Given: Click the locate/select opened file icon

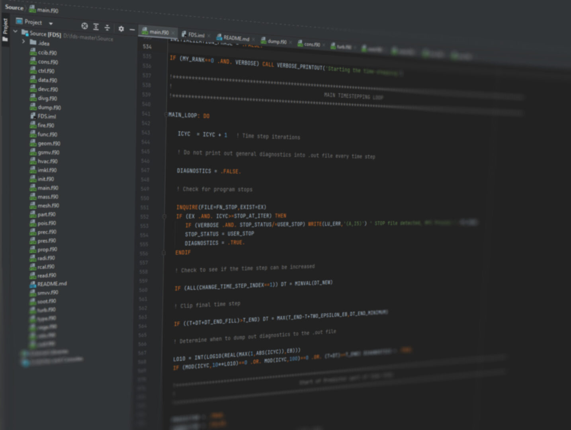Looking at the screenshot, I should click(x=84, y=26).
